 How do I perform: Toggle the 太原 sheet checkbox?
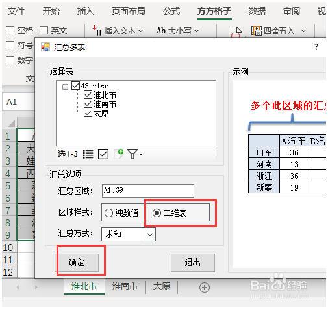pos(88,113)
